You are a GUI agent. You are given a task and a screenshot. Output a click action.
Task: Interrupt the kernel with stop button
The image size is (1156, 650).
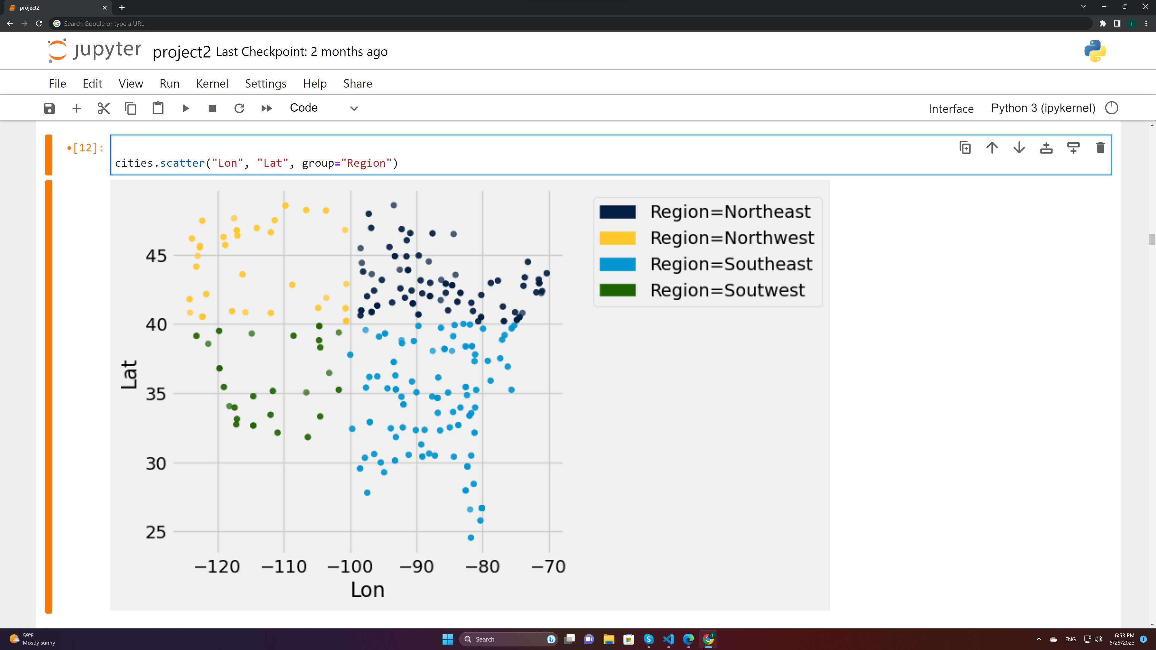coord(212,108)
